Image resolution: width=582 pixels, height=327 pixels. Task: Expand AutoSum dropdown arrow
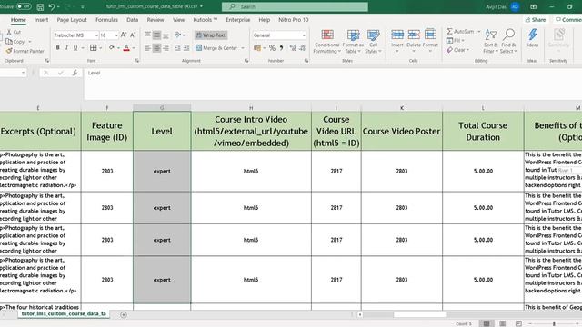click(478, 32)
